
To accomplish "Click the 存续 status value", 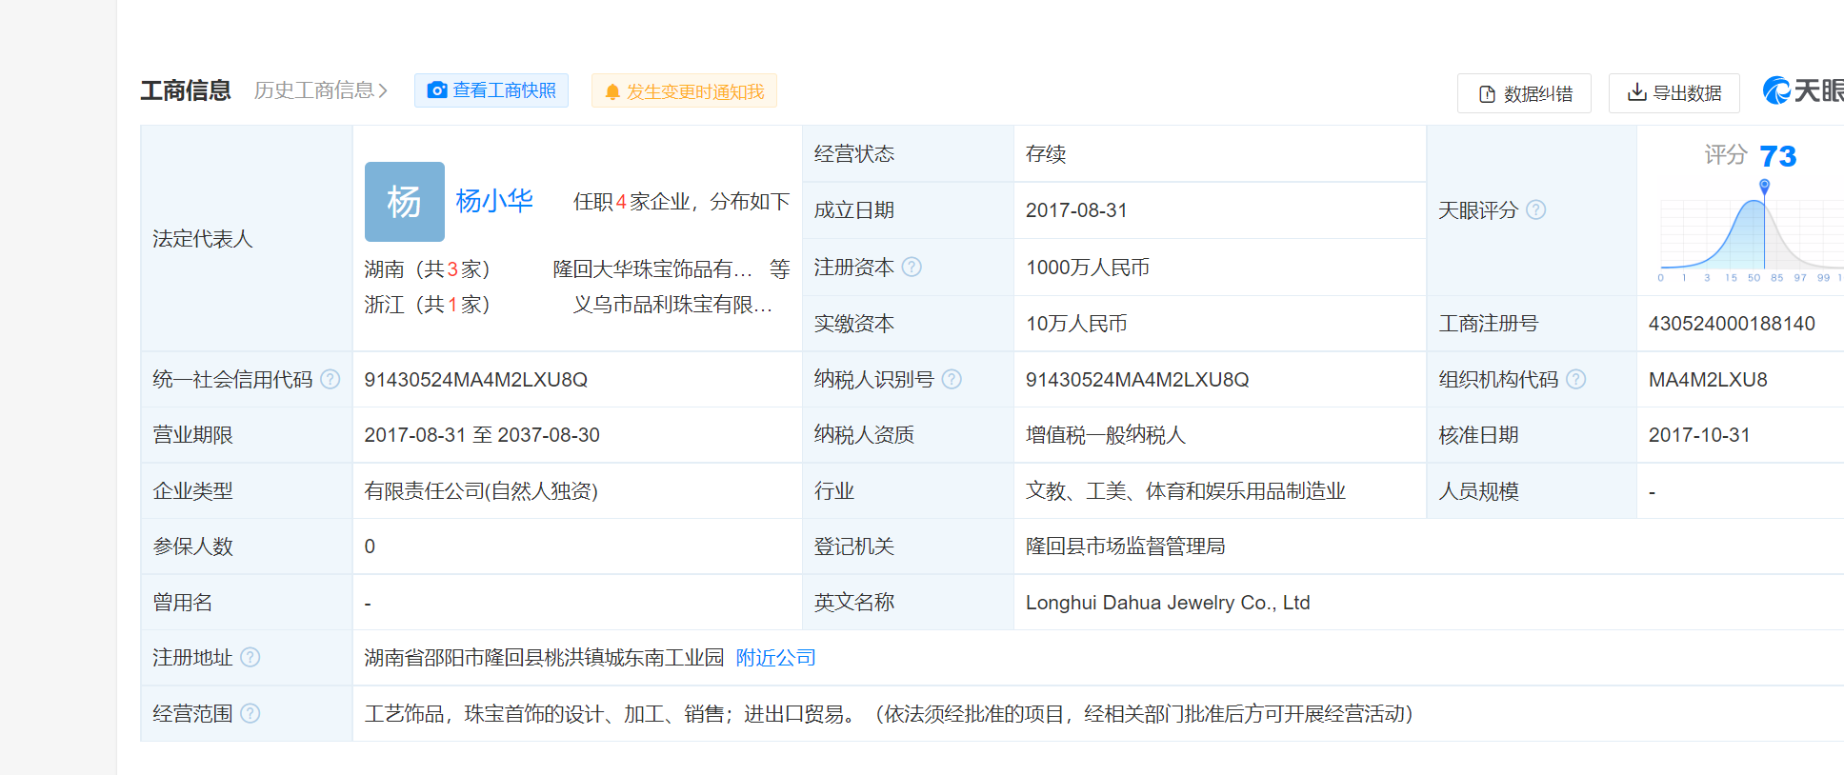I will [x=1046, y=154].
